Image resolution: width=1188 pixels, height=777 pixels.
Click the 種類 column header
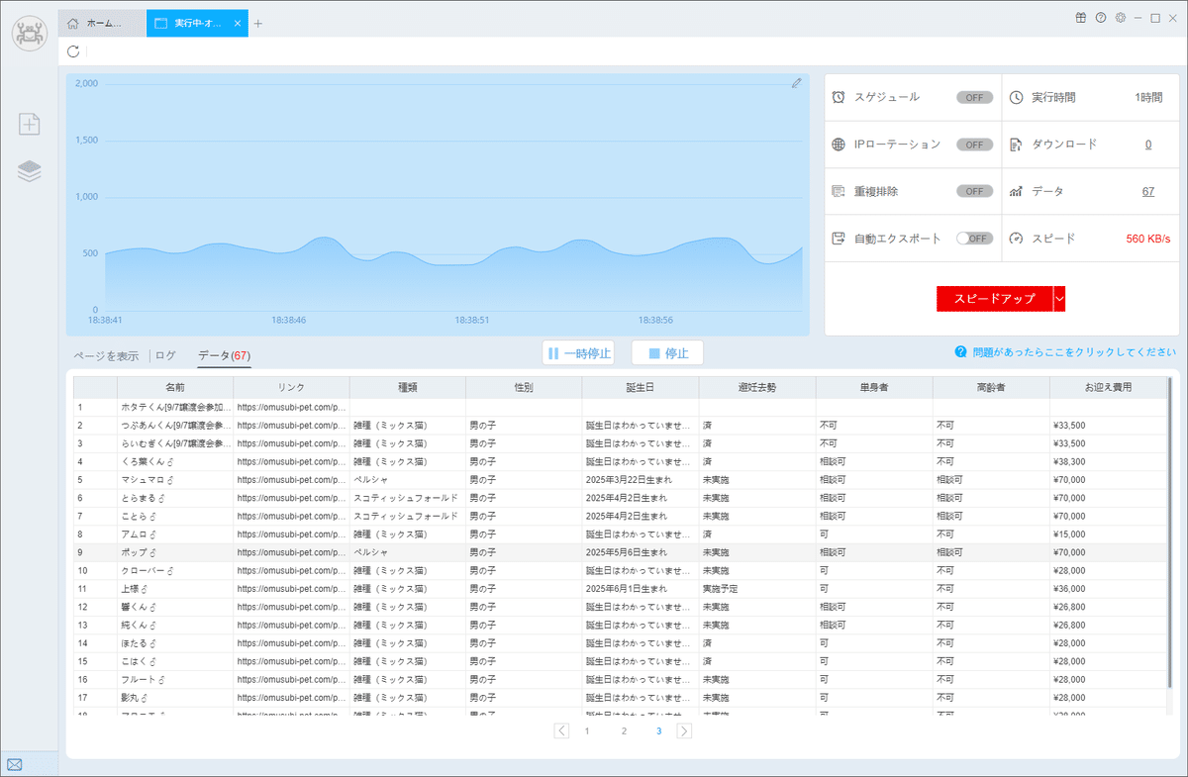[x=408, y=387]
